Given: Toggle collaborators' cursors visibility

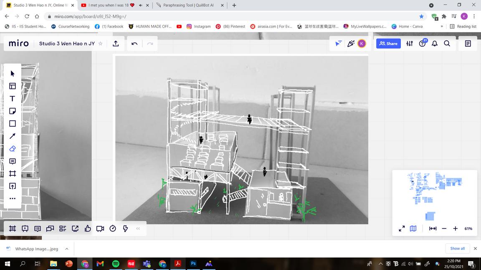Looking at the screenshot, I should coord(338,43).
